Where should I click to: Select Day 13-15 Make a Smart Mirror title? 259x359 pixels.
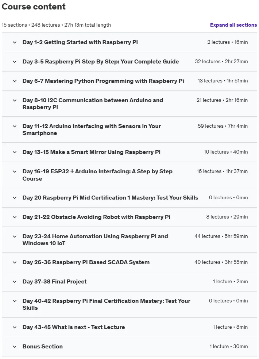click(91, 152)
